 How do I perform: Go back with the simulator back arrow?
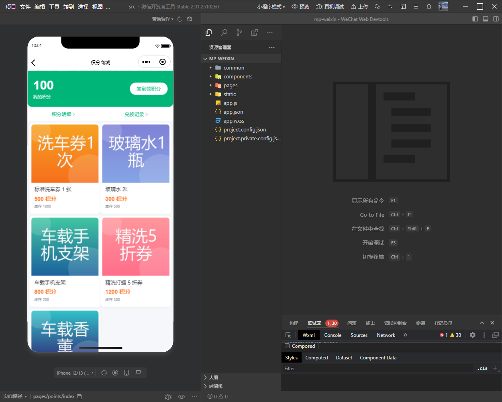(x=33, y=62)
